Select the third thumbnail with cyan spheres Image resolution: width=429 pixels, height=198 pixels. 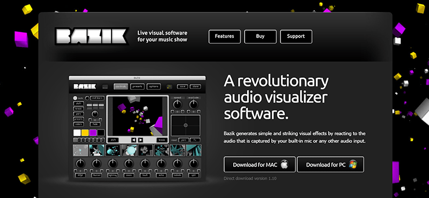click(x=113, y=150)
